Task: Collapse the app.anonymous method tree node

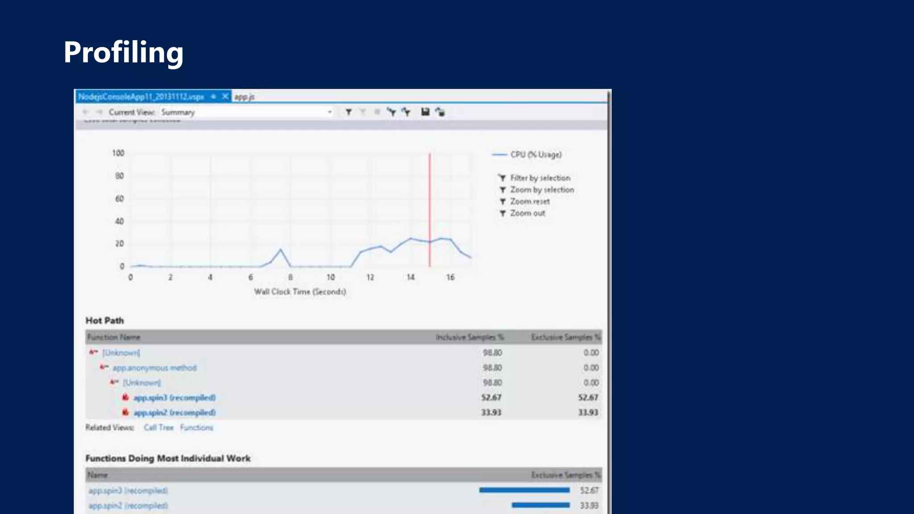Action: (104, 367)
